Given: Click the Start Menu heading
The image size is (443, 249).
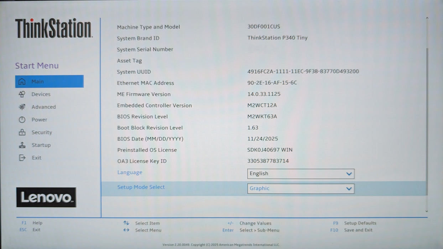Looking at the screenshot, I should point(37,66).
